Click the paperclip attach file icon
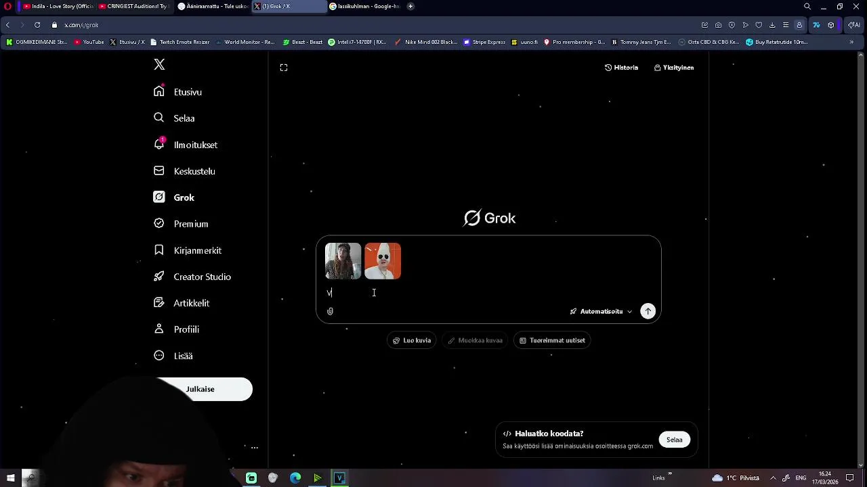 (x=330, y=311)
